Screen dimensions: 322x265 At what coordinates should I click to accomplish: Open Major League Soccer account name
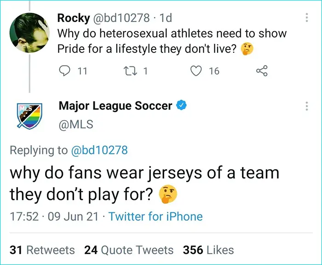coord(115,106)
